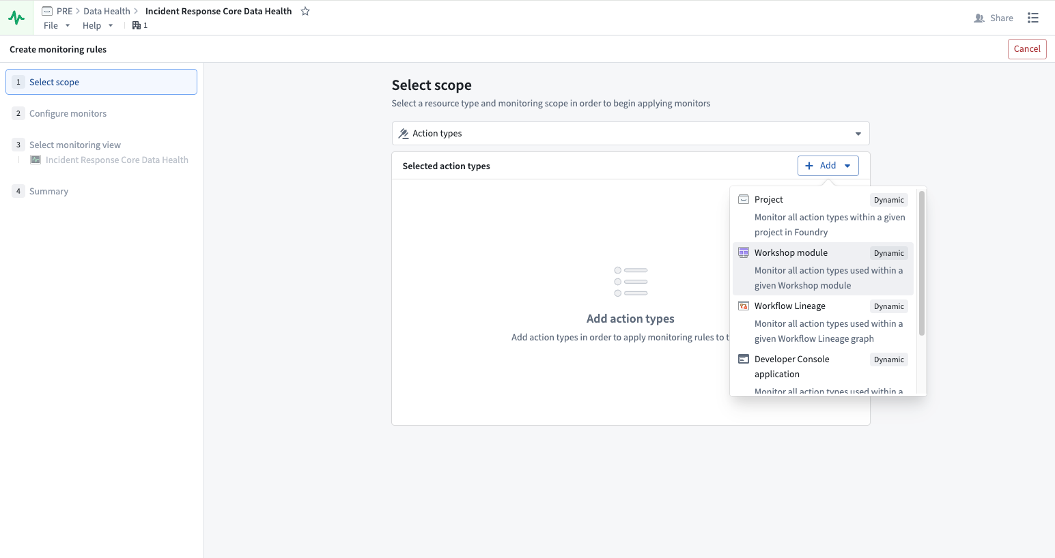Click the Workshop module icon in the dropdown
Image resolution: width=1055 pixels, height=558 pixels.
pyautogui.click(x=743, y=252)
